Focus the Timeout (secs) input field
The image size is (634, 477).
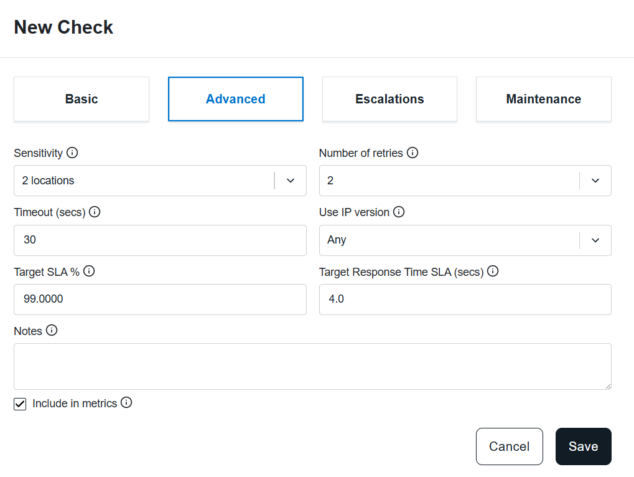pyautogui.click(x=160, y=240)
